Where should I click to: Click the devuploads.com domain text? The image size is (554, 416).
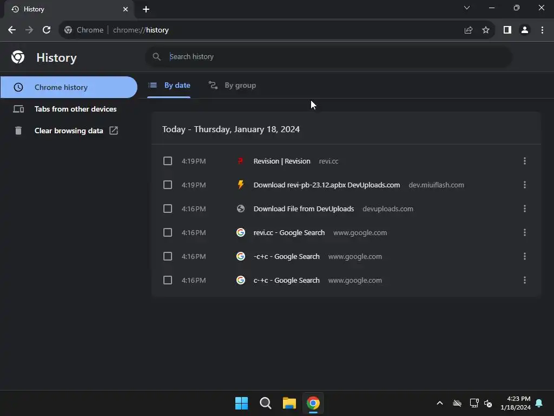click(388, 209)
